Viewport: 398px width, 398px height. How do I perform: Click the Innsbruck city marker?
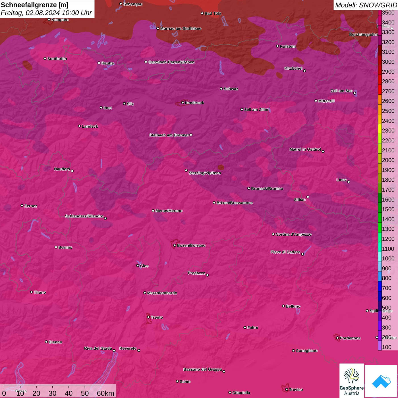[183, 103]
